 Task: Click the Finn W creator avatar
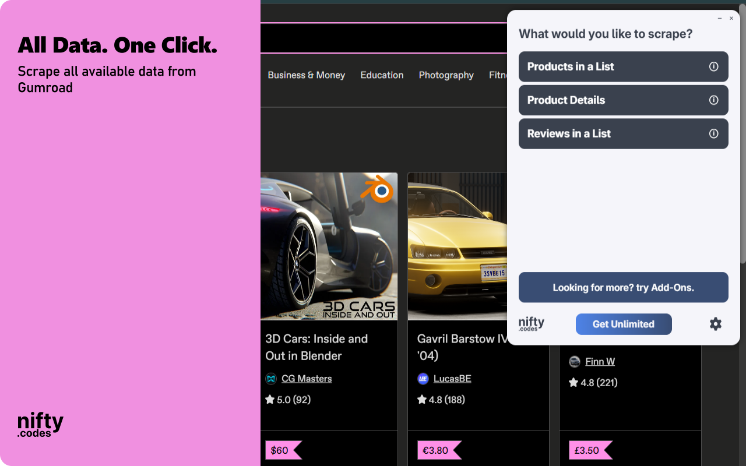click(x=574, y=361)
